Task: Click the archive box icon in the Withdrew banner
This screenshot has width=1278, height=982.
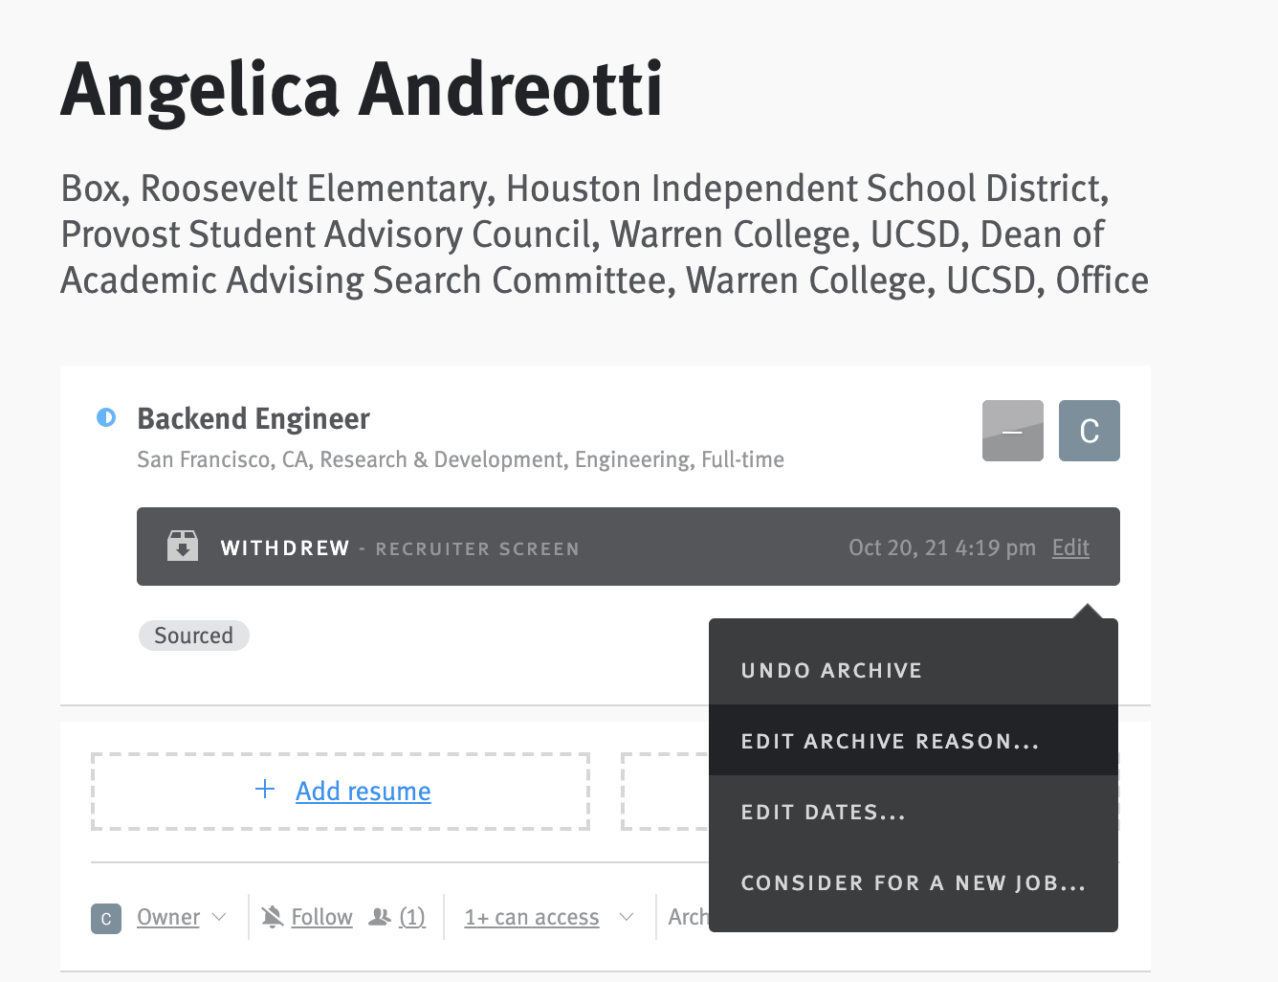Action: point(182,545)
